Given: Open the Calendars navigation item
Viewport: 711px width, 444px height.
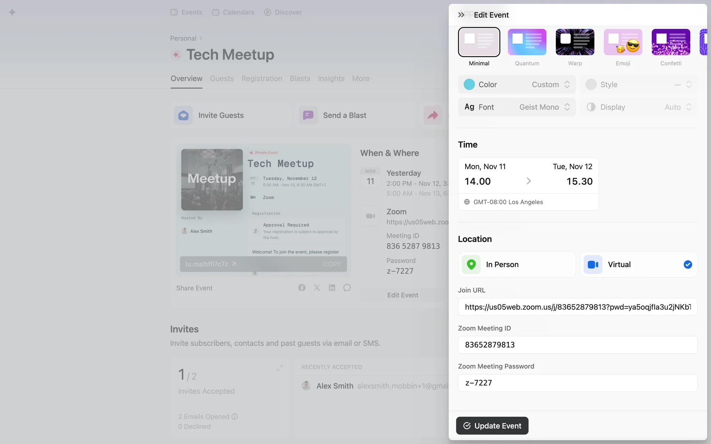Looking at the screenshot, I should coord(233,12).
